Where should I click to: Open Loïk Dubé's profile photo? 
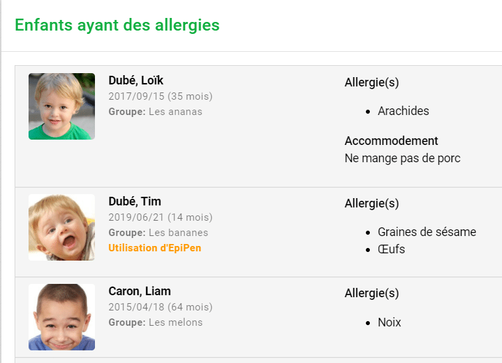point(62,106)
